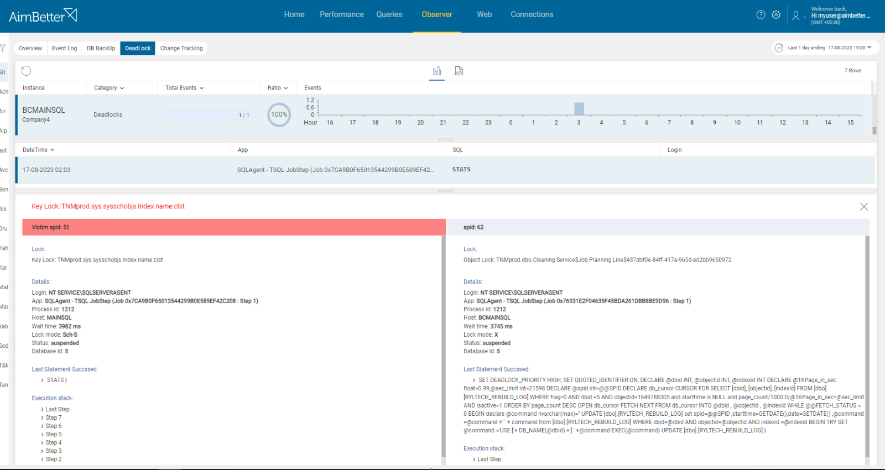885x470 pixels.
Task: Click the Object Lock text for spid 62
Action: 597,260
